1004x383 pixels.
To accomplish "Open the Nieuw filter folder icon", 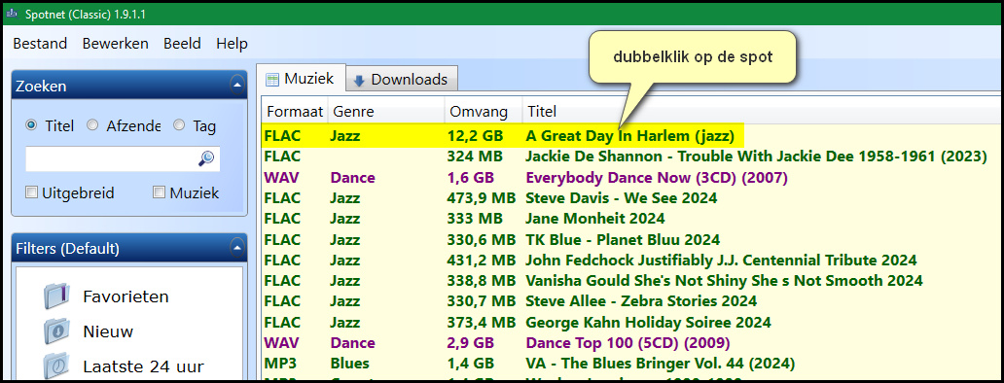I will (x=56, y=331).
